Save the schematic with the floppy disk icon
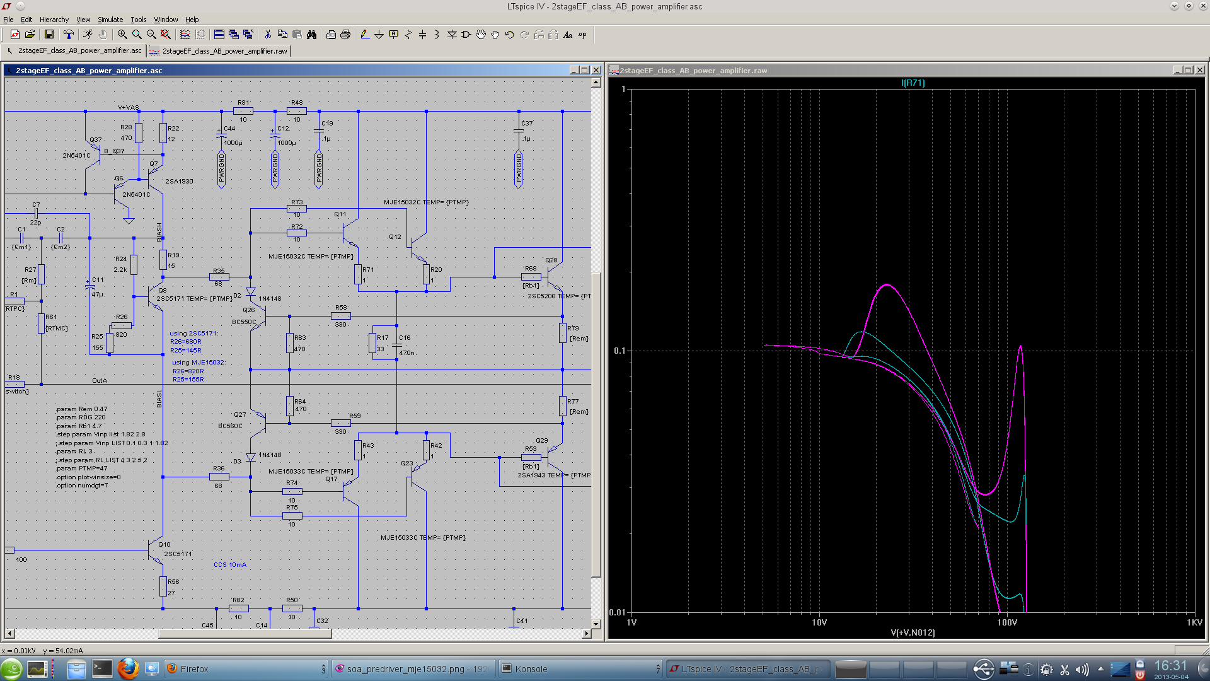1210x681 pixels. pyautogui.click(x=49, y=35)
